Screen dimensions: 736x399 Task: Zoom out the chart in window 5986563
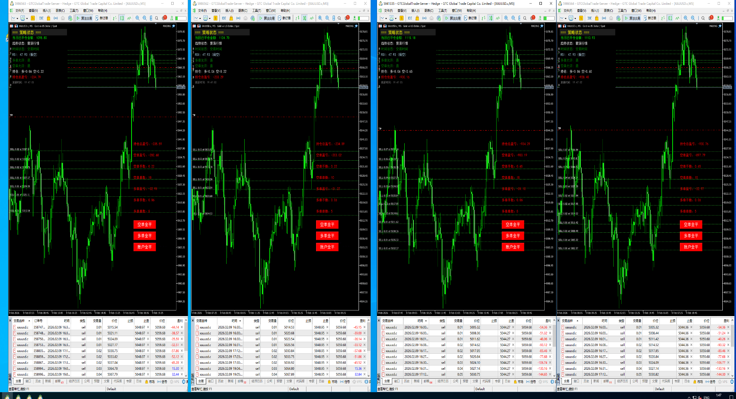144,18
